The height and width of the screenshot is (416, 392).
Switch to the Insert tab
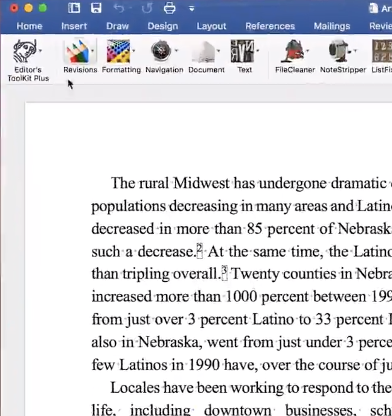[74, 26]
